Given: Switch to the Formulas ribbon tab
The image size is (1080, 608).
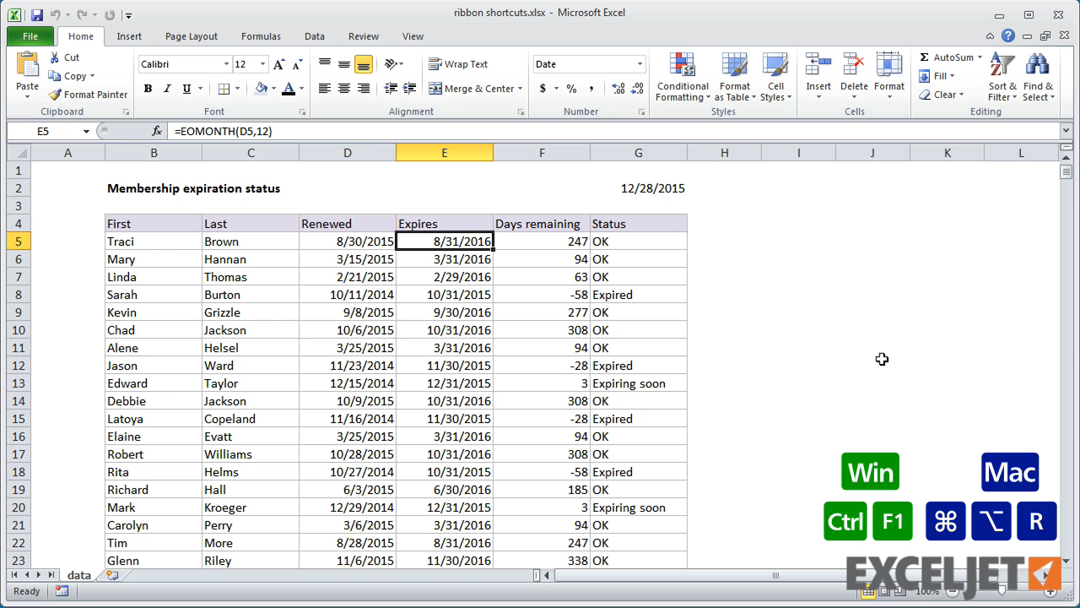Looking at the screenshot, I should pyautogui.click(x=261, y=36).
